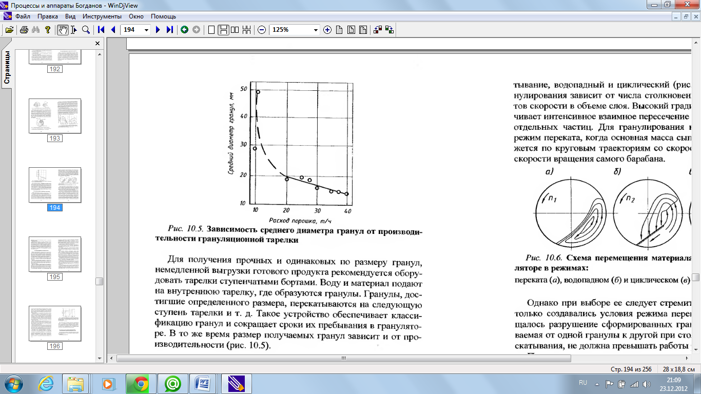
Task: Open the Файл menu
Action: coord(23,16)
